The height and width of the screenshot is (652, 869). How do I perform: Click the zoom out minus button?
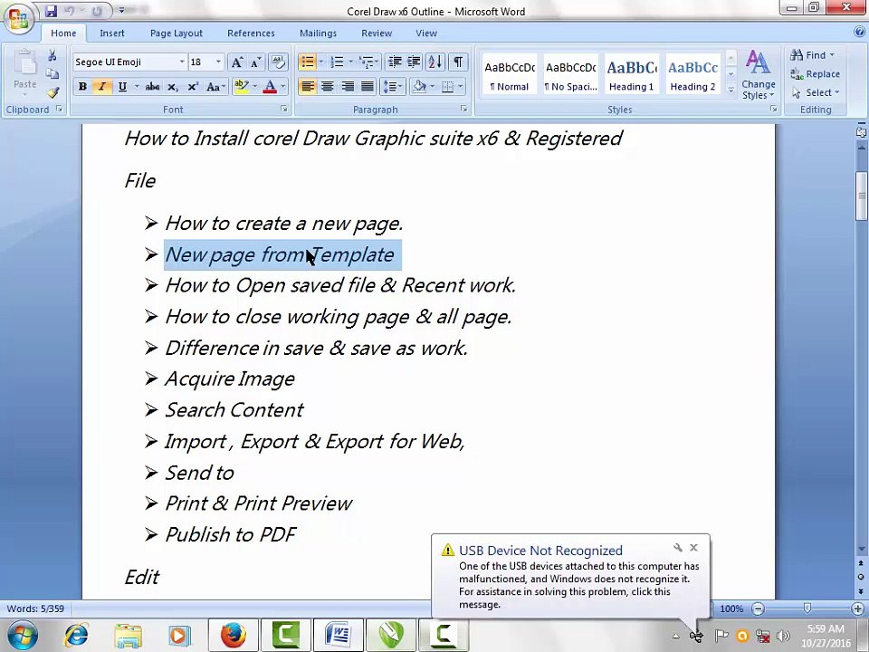(759, 609)
